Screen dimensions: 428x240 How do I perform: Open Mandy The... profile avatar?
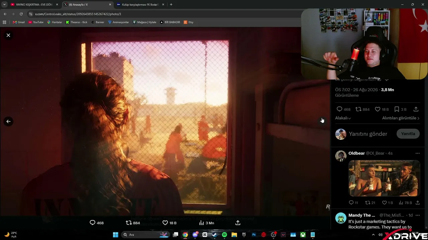click(x=341, y=218)
